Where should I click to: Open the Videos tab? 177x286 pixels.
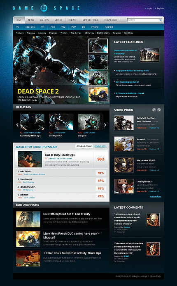pyautogui.click(x=58, y=20)
